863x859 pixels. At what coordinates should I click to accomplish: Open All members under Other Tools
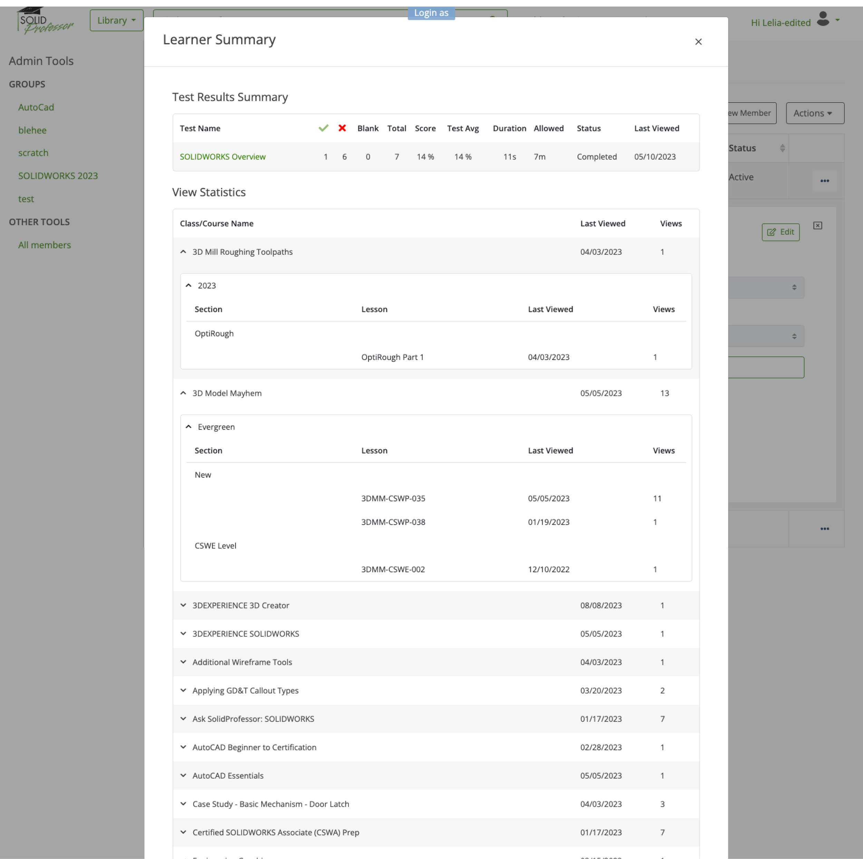click(44, 245)
